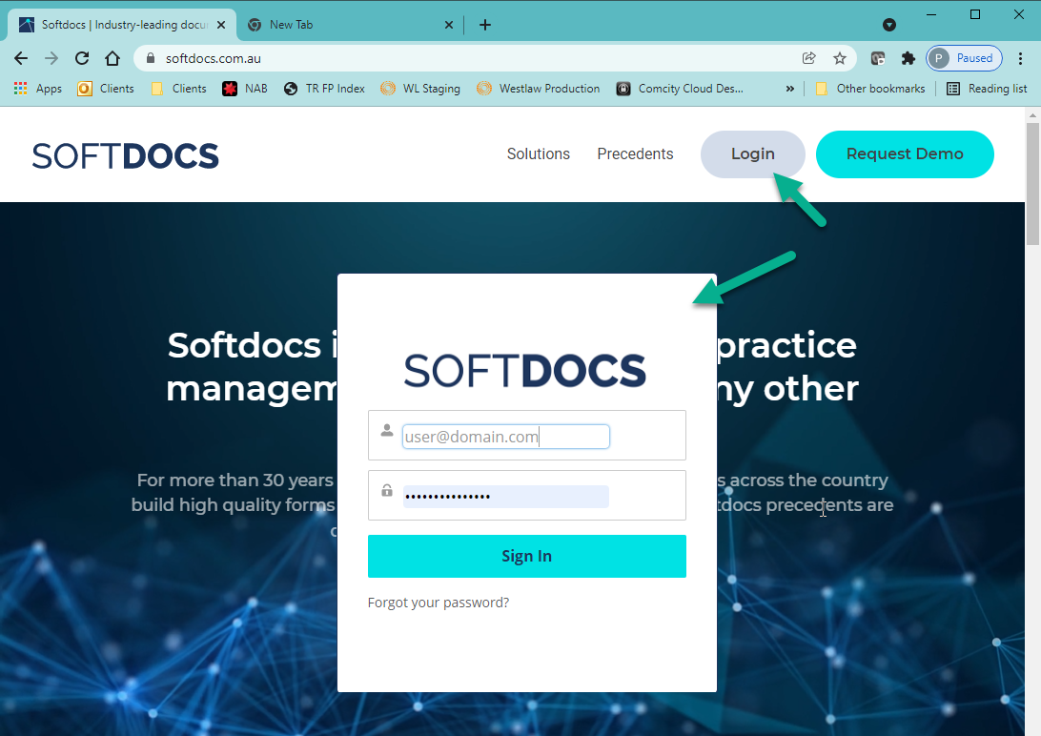Click Forgot your password link
The height and width of the screenshot is (736, 1041).
tap(439, 603)
